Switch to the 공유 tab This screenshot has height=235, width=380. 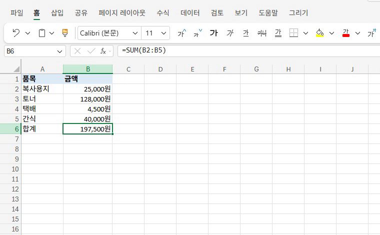pyautogui.click(x=81, y=13)
